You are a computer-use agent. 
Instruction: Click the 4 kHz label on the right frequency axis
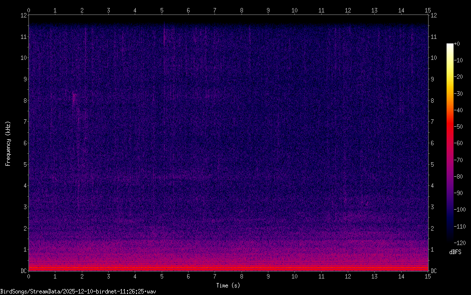tap(432, 186)
